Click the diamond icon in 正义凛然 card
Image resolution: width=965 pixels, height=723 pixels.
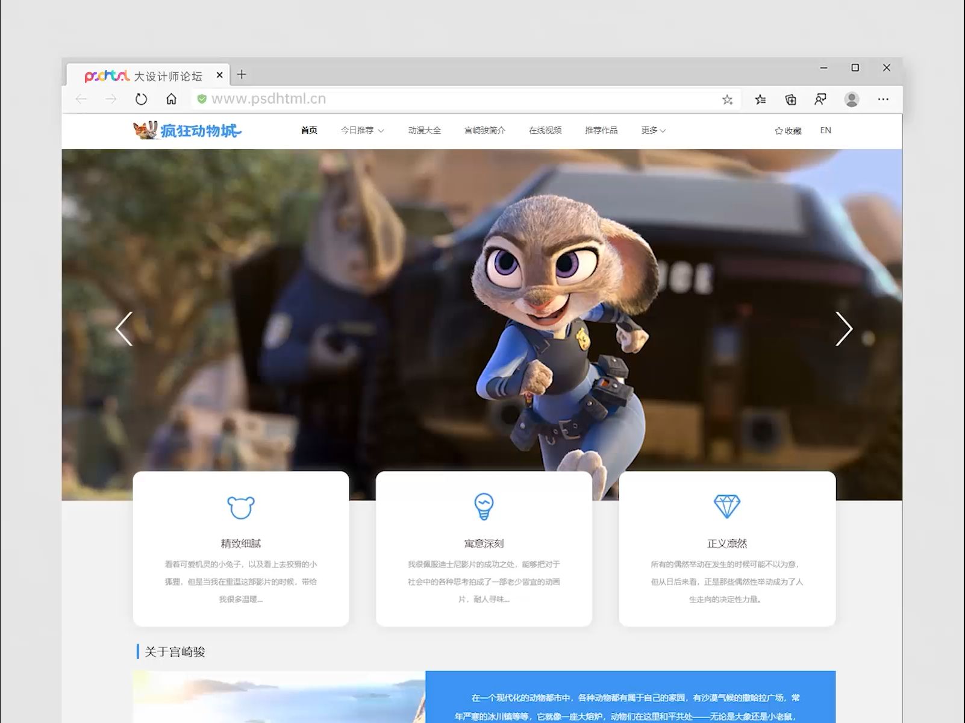click(x=727, y=507)
